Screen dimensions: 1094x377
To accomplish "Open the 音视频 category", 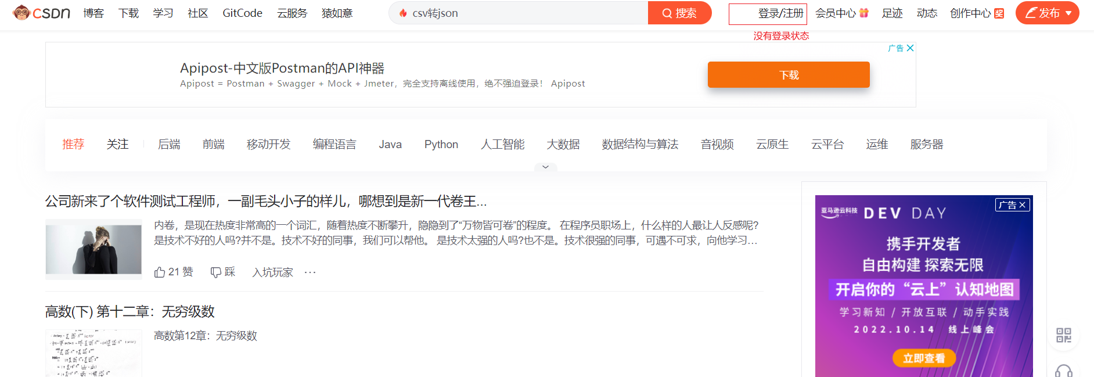I will coord(717,144).
